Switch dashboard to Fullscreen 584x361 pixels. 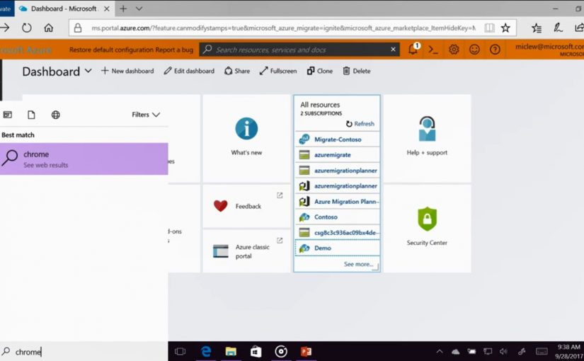click(x=278, y=71)
